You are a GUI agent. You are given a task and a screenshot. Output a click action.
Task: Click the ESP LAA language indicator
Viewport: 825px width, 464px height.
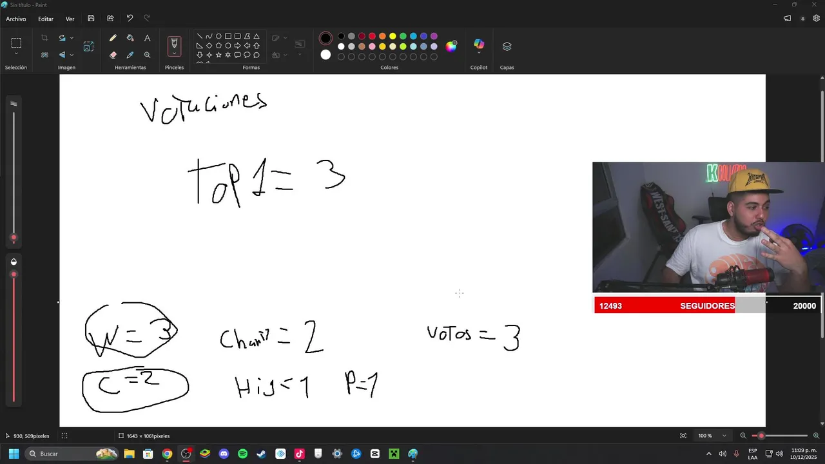tap(753, 454)
